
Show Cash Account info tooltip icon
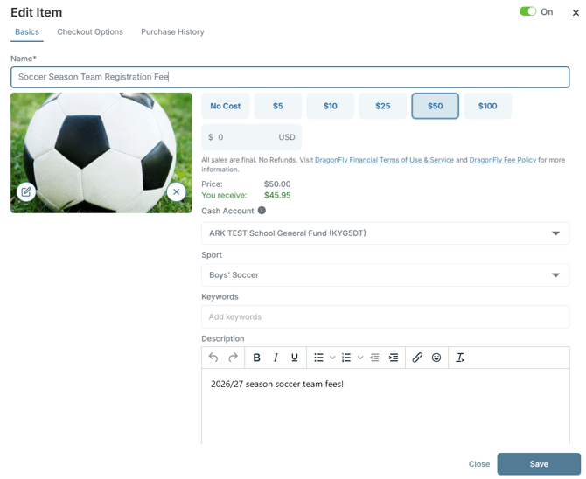click(x=262, y=211)
